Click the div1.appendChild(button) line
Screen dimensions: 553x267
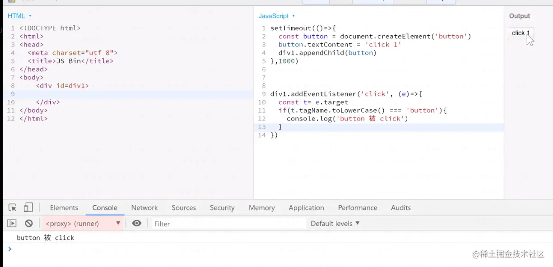[x=327, y=53]
